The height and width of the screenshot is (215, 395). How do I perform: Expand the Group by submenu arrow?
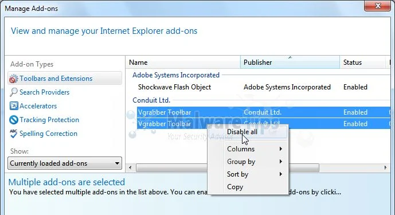point(281,162)
